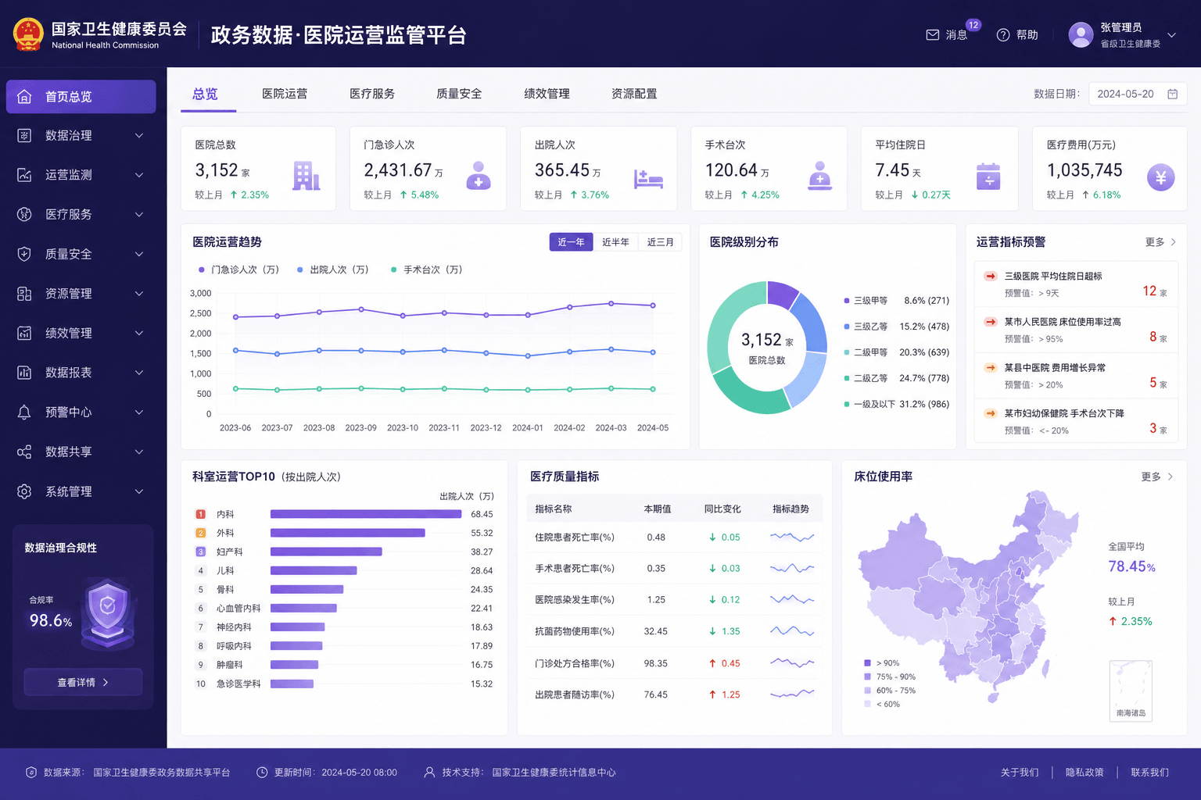This screenshot has width=1201, height=800.
Task: Switch to the 质量安全 top tab
Action: pos(459,94)
